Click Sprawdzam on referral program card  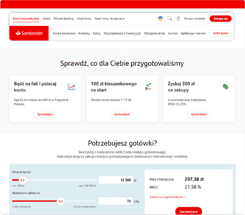pyautogui.click(x=45, y=114)
